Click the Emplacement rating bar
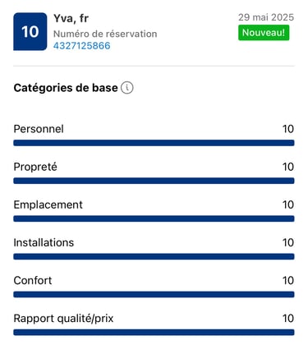Image resolution: width=308 pixels, height=354 pixels. 154,218
